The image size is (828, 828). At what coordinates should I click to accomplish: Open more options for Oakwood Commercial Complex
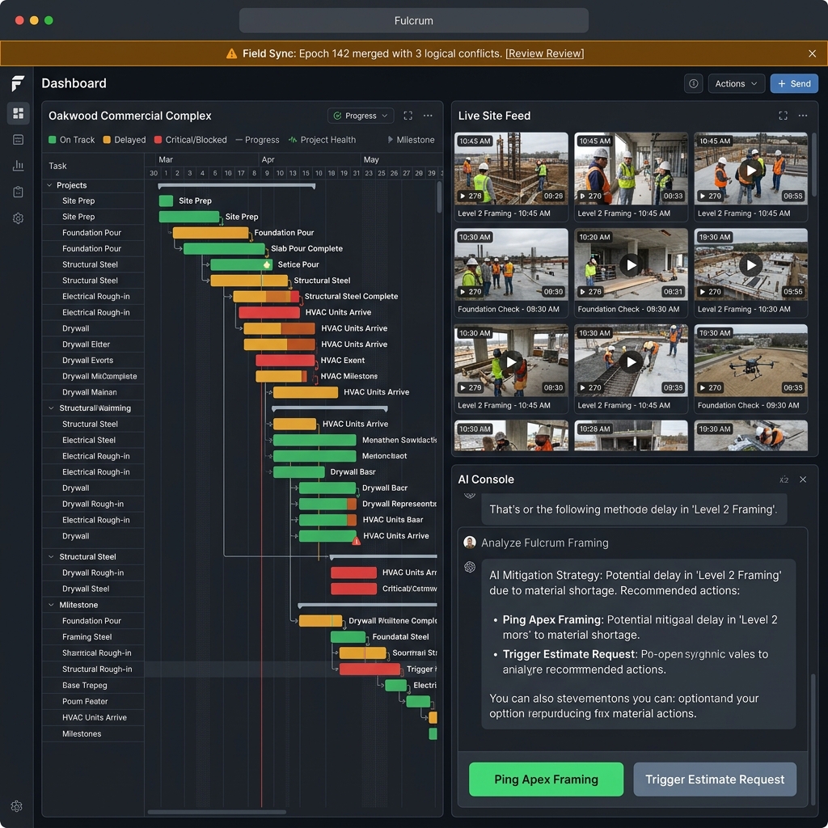(x=428, y=116)
